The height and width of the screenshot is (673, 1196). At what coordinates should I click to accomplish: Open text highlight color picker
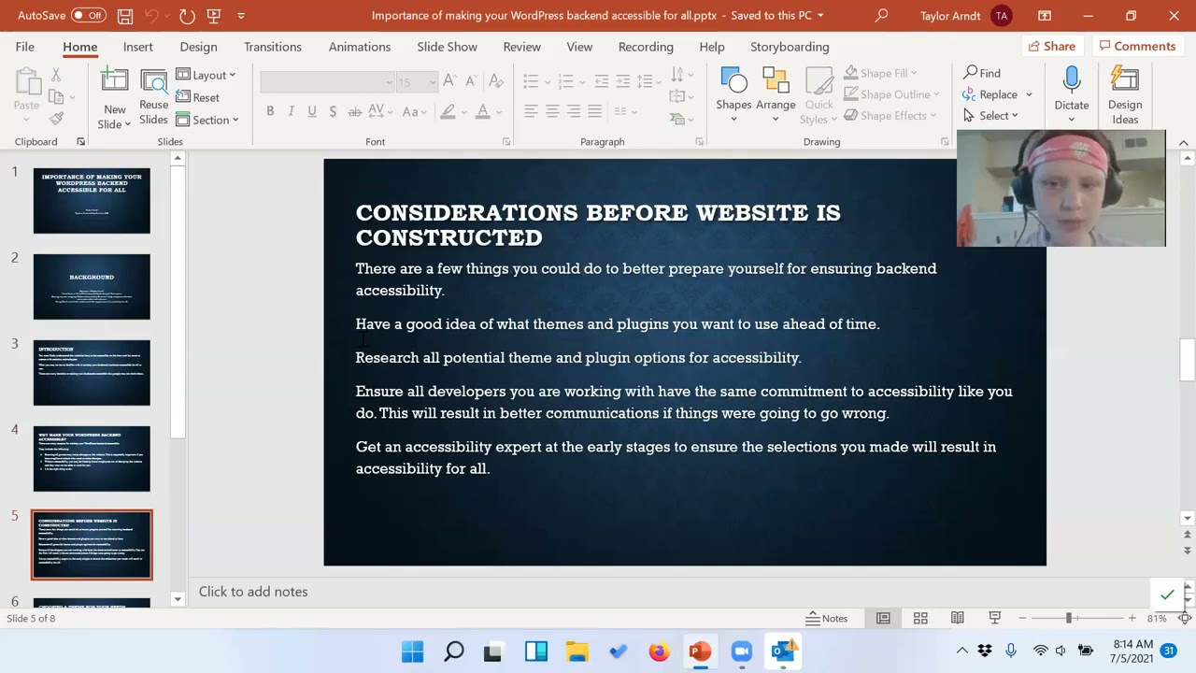(x=448, y=111)
